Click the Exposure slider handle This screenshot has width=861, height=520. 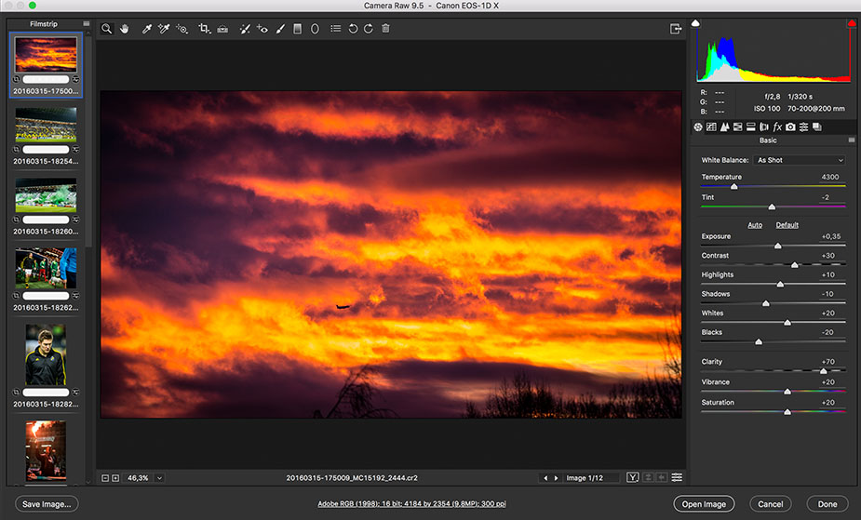point(778,246)
